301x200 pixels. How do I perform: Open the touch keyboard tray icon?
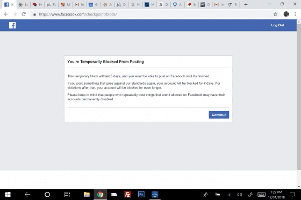pyautogui.click(x=261, y=195)
